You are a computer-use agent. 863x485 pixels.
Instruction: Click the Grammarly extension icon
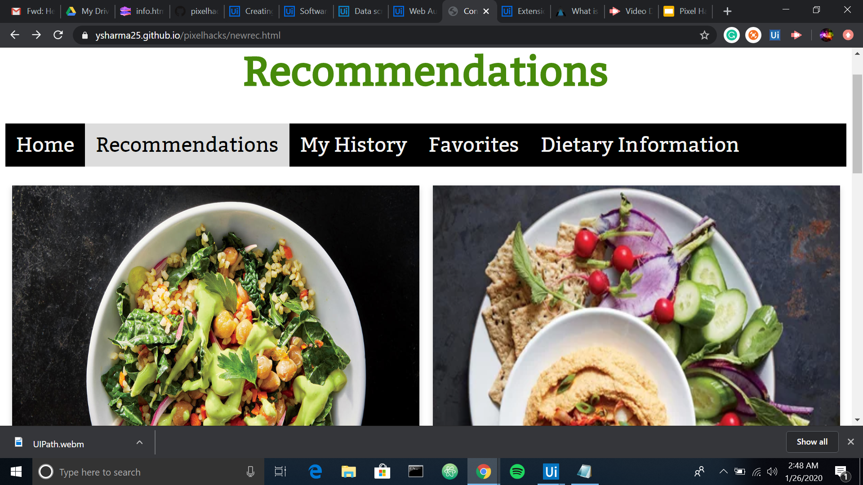pyautogui.click(x=731, y=35)
